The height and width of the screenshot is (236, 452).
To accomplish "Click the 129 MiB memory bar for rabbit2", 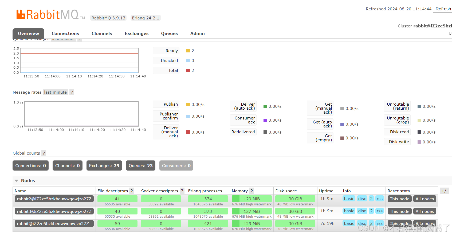I will click(252, 199).
